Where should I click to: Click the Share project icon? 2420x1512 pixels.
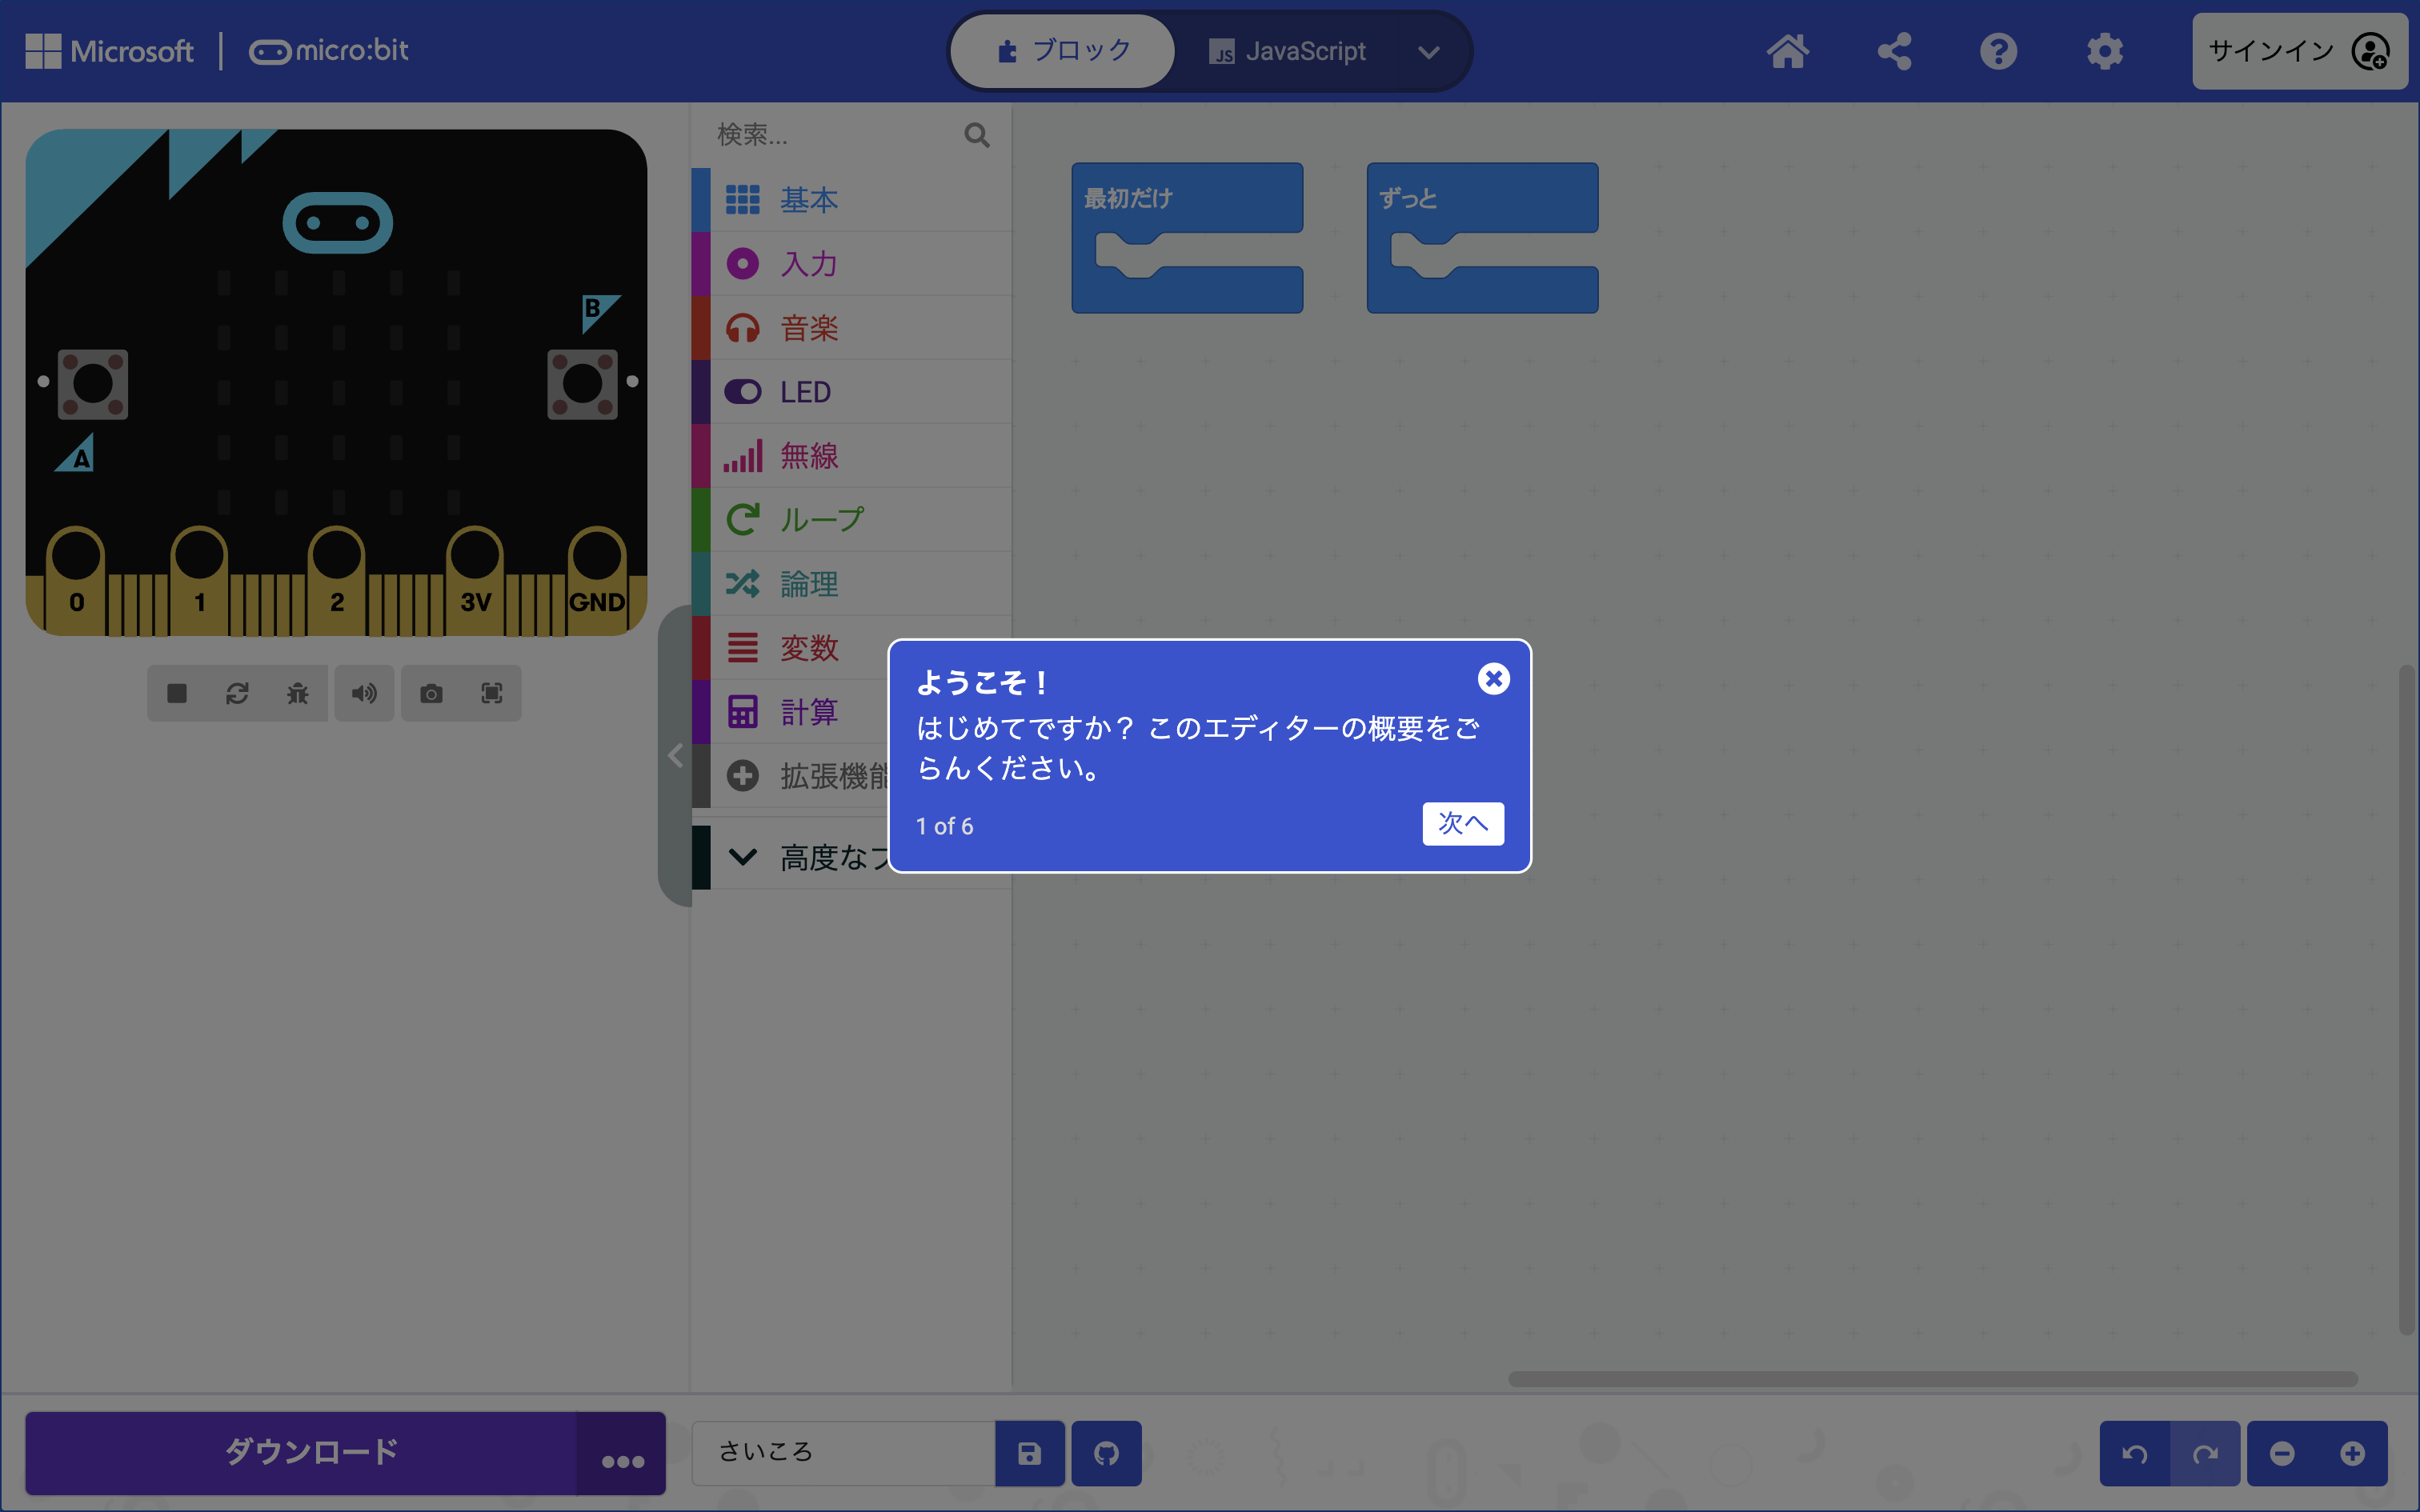(1894, 51)
